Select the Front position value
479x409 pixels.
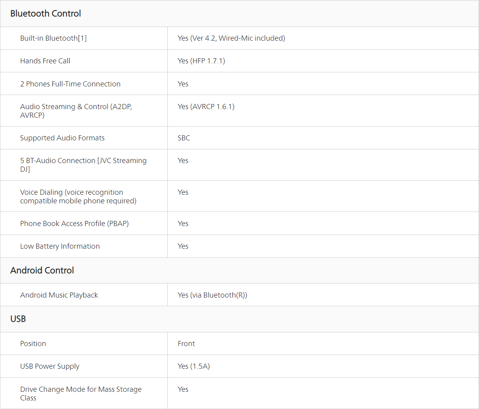coord(186,344)
